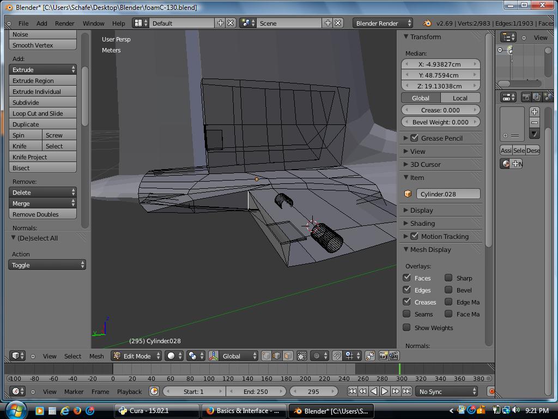Screen dimensions: 558x419
Task: Open the Edit Mode selector
Action: coord(136,356)
